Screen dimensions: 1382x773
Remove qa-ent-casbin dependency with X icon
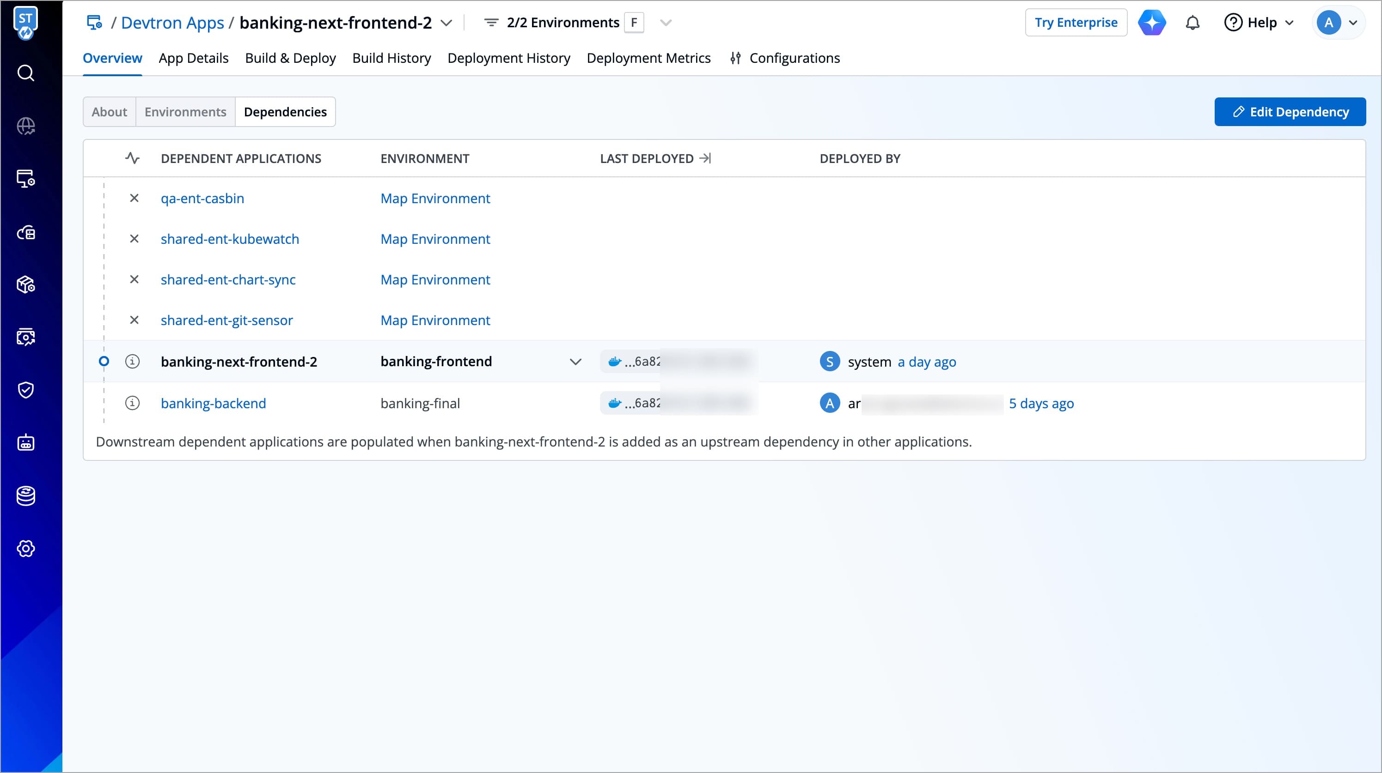point(134,199)
